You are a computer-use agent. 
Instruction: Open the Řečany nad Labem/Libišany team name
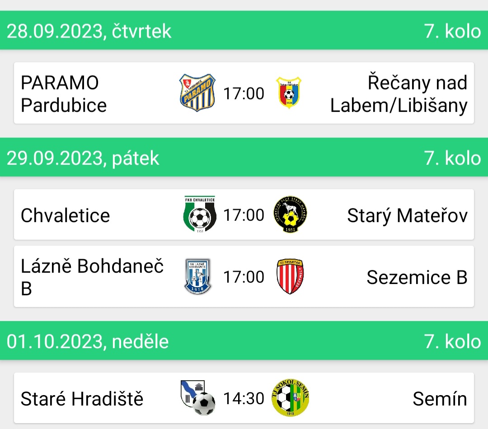399,94
